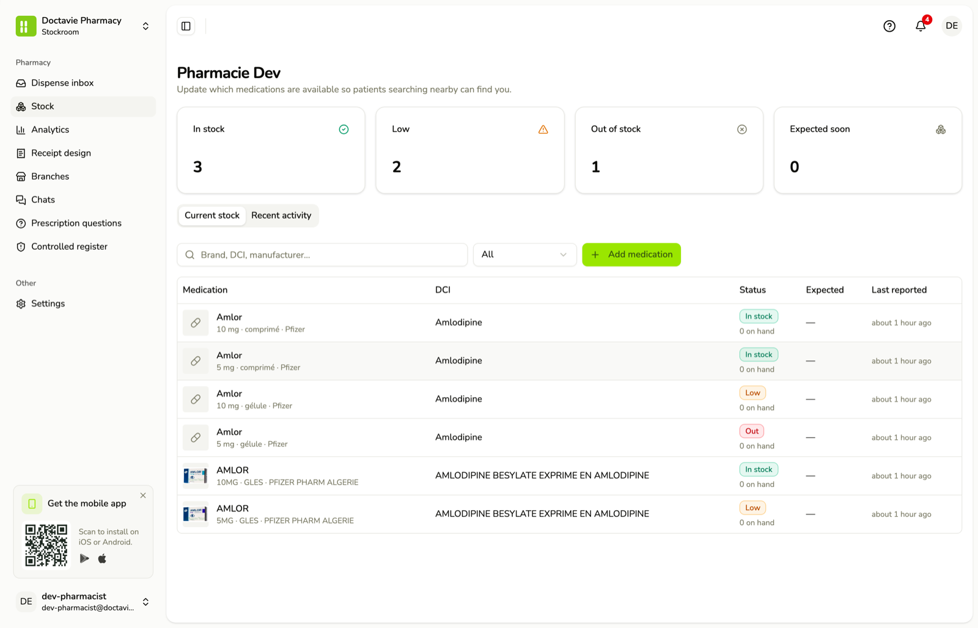Click pill icon for Amlor 10 mg gélule
Viewport: 978px width, 628px height.
coord(196,400)
